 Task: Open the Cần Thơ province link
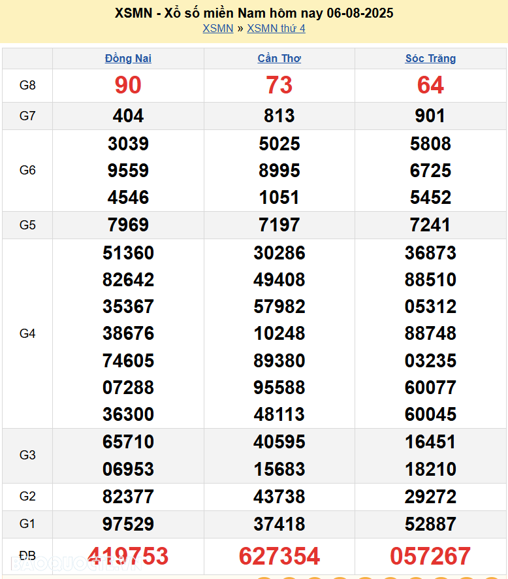click(x=279, y=58)
